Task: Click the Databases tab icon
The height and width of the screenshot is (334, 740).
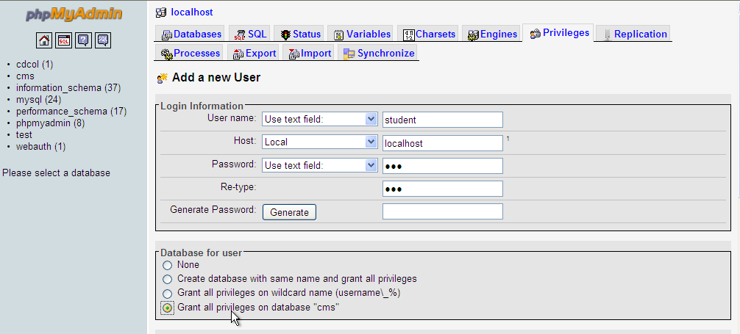Action: 167,35
